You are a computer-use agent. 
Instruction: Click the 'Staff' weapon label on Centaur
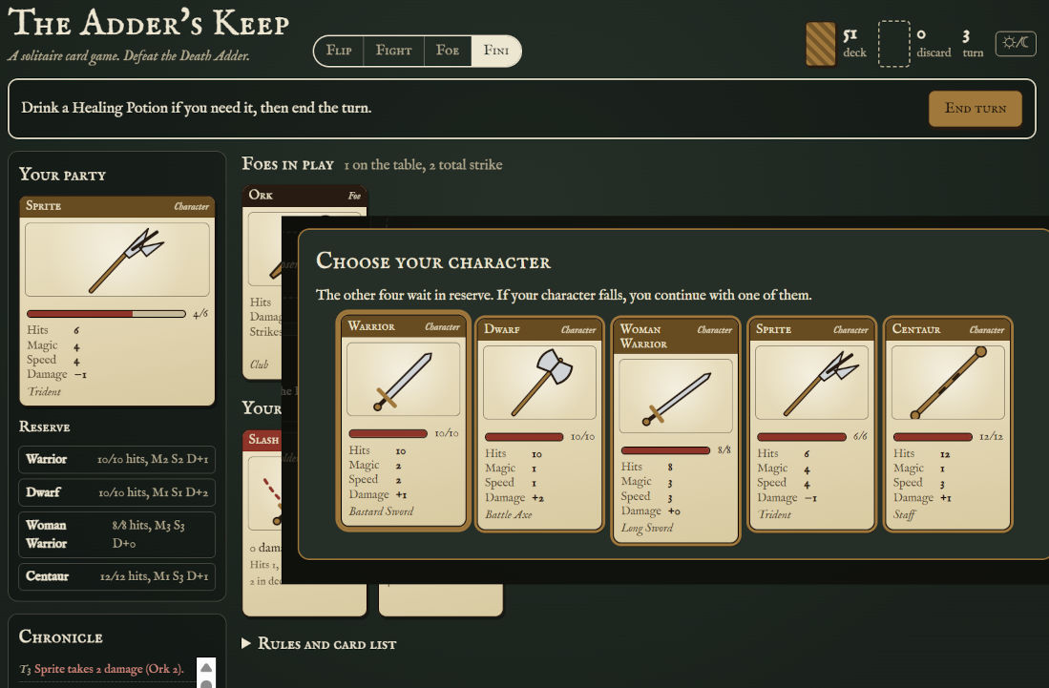(904, 515)
